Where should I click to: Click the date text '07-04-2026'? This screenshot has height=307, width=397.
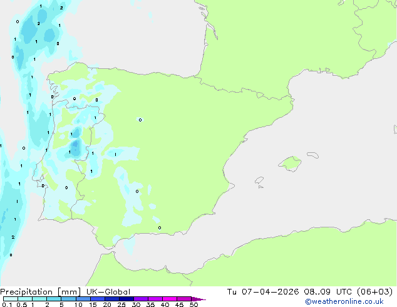point(270,292)
